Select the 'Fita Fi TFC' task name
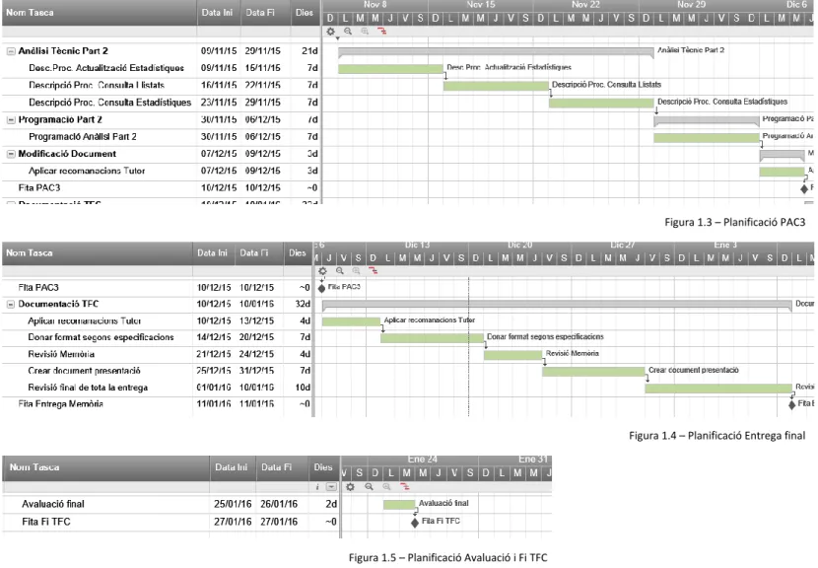The image size is (818, 568). (46, 522)
